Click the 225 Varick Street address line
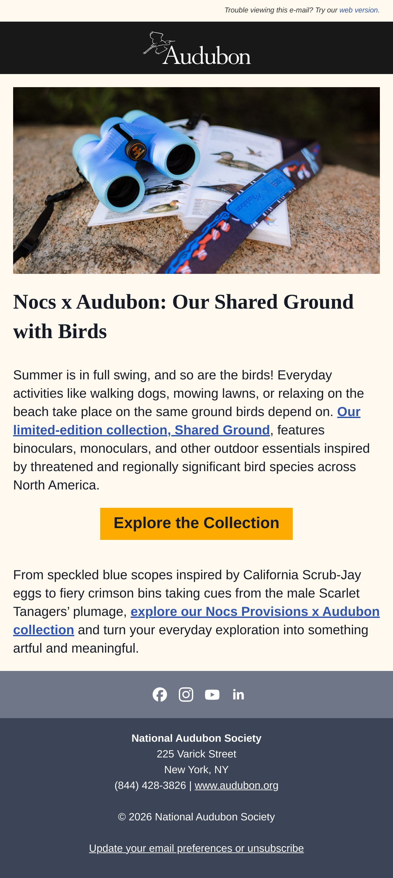Screen dimensions: 393x878 196,754
